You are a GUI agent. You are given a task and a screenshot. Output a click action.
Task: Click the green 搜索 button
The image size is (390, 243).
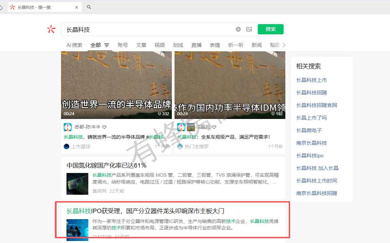[x=271, y=29]
